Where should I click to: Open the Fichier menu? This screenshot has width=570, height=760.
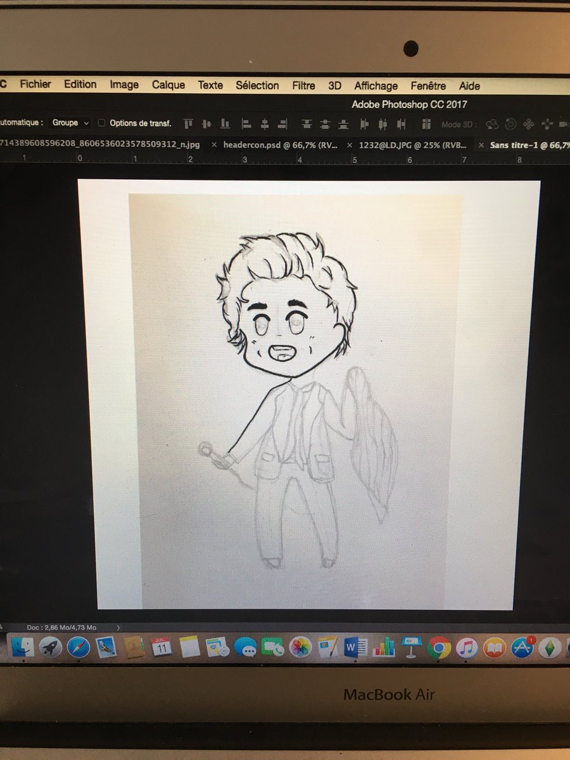point(35,84)
